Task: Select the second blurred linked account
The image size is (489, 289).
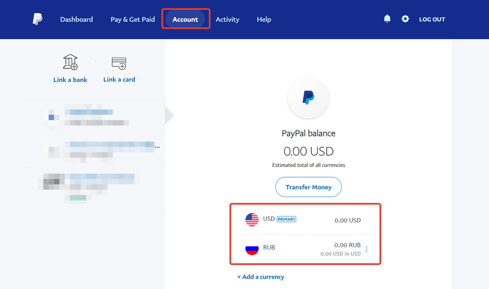Action: pos(95,151)
